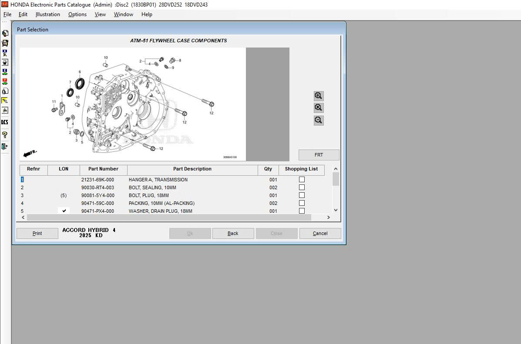Image resolution: width=521 pixels, height=344 pixels.
Task: Click parts list scroll up arrow
Action: (x=336, y=169)
